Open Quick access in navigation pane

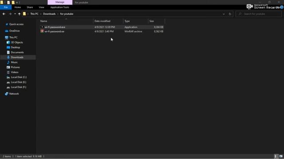click(16, 24)
